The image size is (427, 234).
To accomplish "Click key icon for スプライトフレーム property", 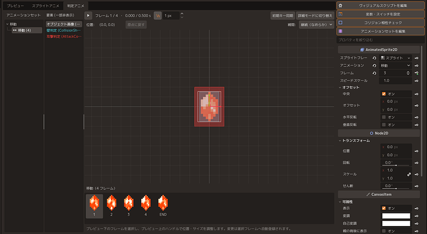I will point(416,58).
